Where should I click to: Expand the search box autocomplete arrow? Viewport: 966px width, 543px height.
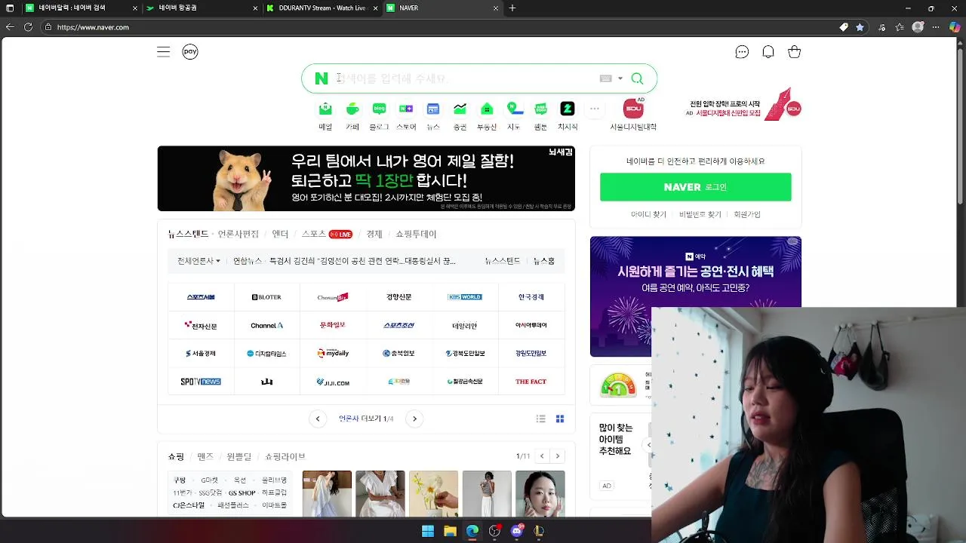coord(620,78)
